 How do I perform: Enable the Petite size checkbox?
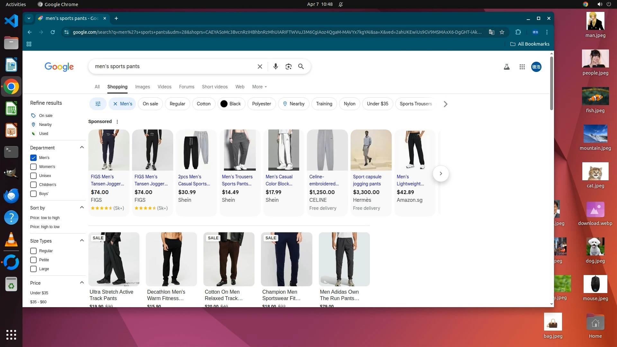(33, 260)
